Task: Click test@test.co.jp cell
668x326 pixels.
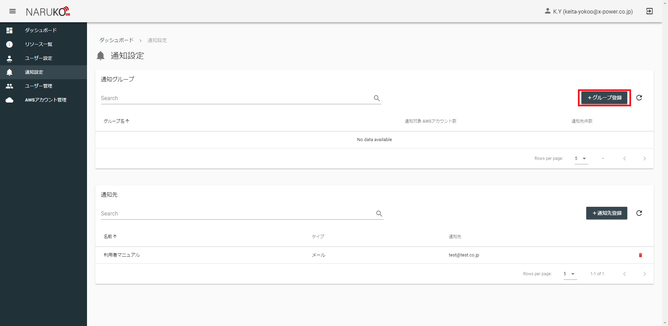Action: pos(464,255)
